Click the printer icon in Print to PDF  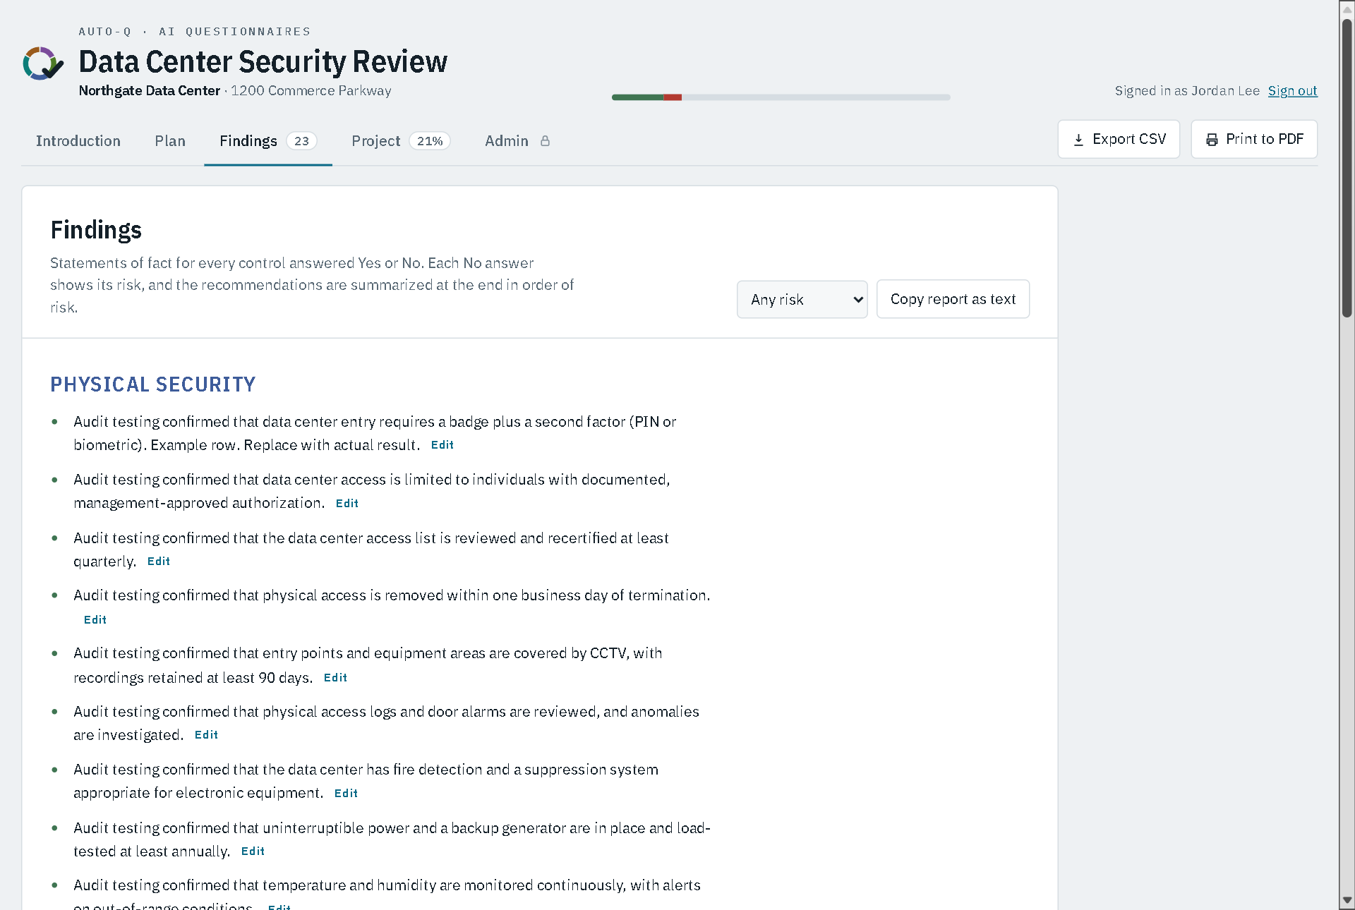pyautogui.click(x=1212, y=140)
